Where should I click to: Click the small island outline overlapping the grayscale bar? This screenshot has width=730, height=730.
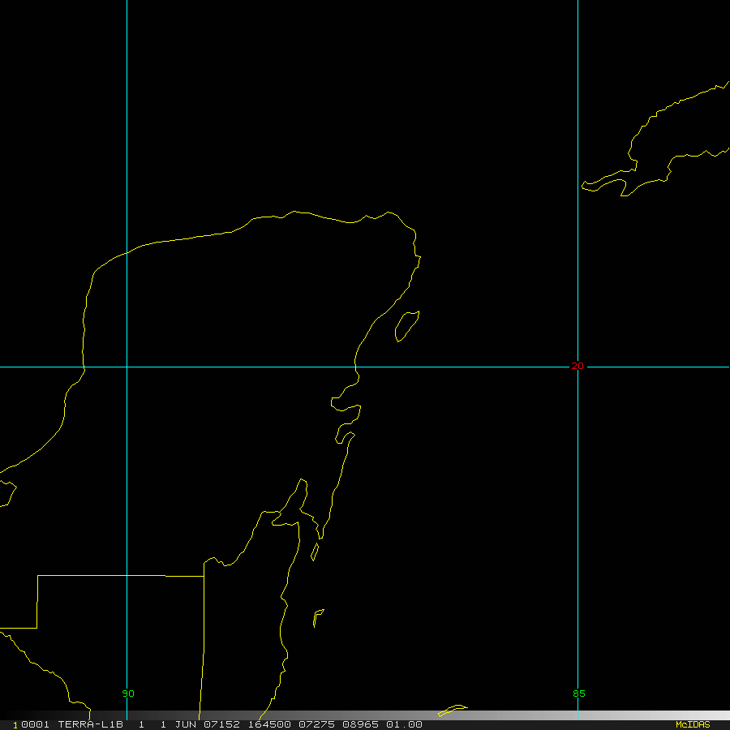pos(452,711)
